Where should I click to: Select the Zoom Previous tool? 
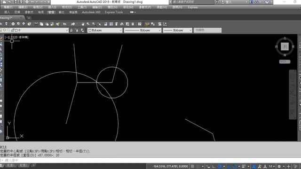point(99,24)
